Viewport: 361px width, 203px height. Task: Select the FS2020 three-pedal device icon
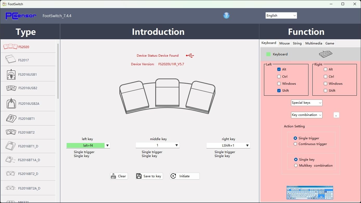(x=10, y=47)
